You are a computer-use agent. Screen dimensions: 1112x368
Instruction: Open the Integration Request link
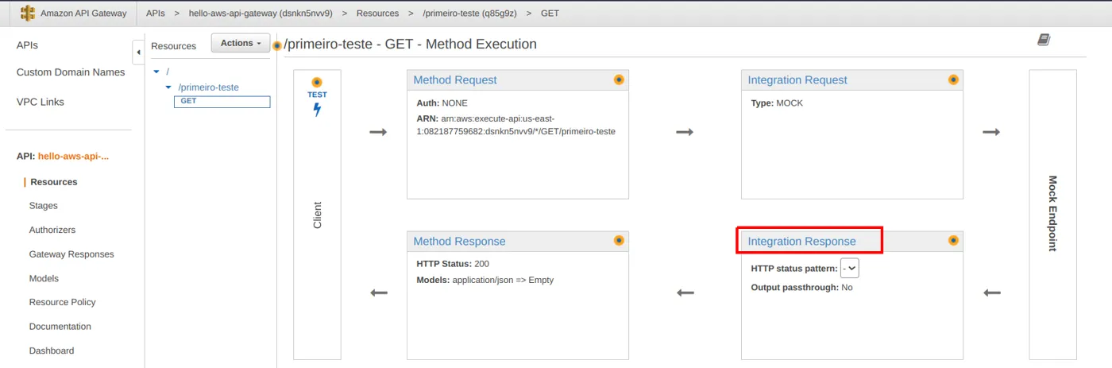point(797,80)
